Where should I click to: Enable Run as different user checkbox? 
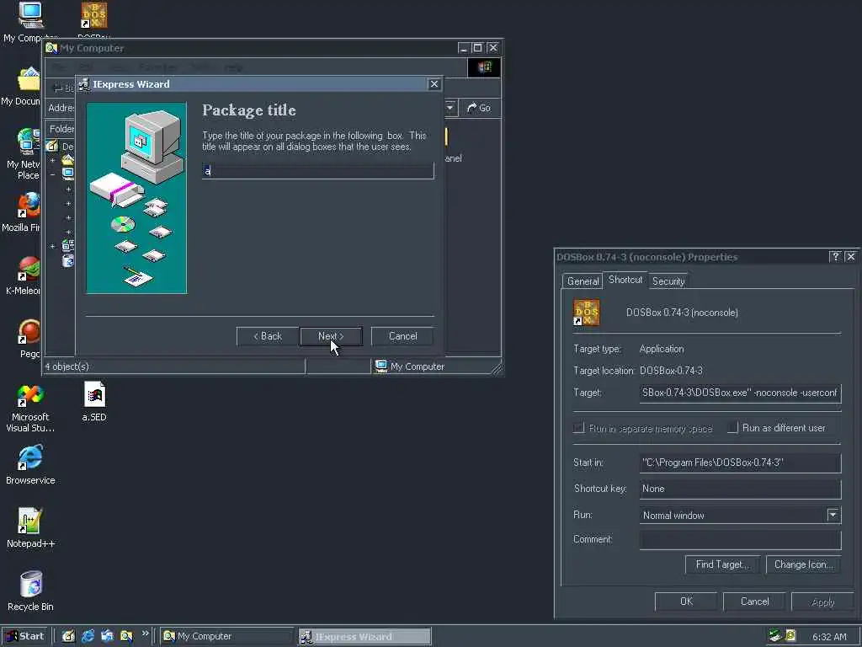tap(732, 427)
